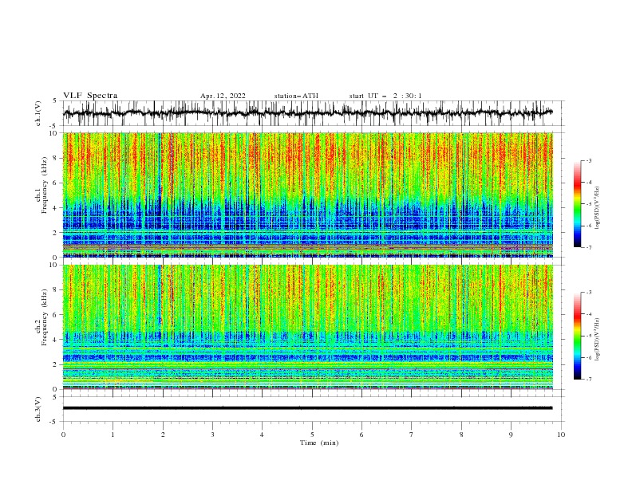This screenshot has width=632, height=488.
Task: Click the "5" tick on ch.1(V) axis
Action: point(55,101)
